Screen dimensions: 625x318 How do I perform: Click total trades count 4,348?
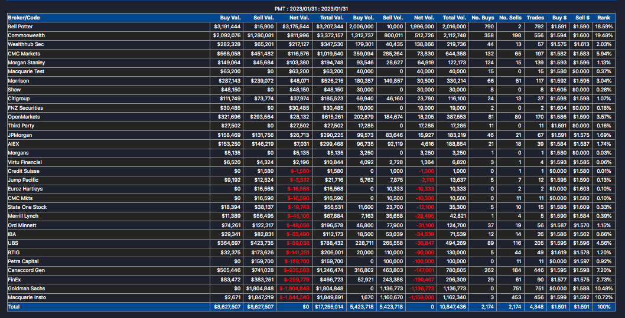(x=538, y=307)
